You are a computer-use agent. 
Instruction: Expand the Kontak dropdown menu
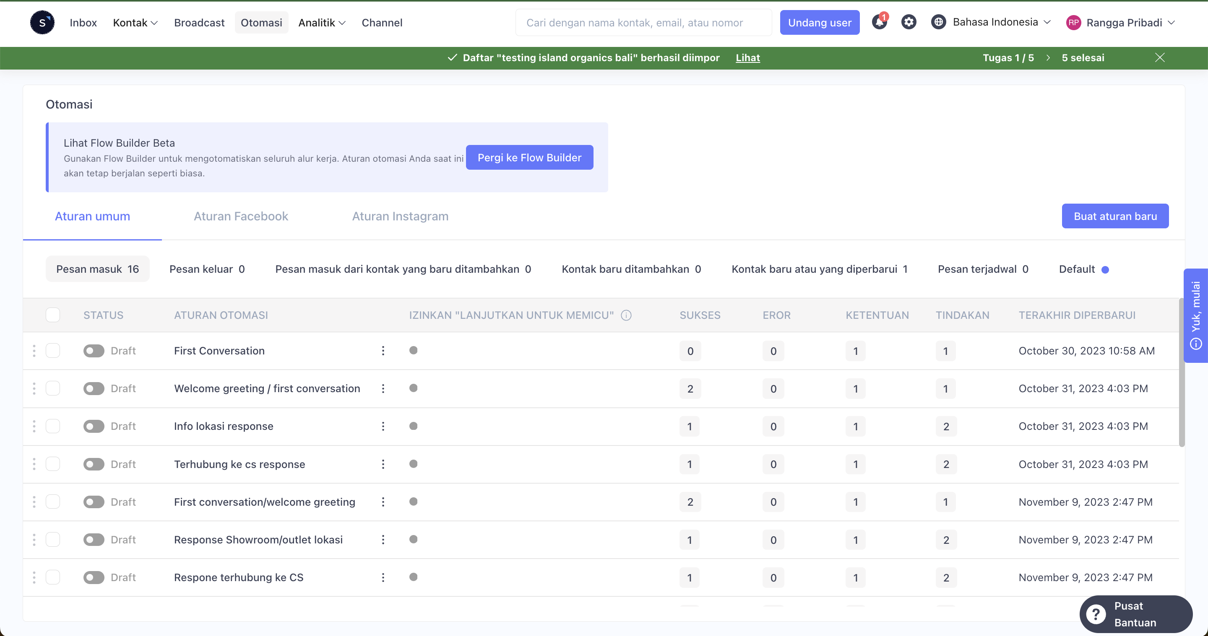pyautogui.click(x=134, y=22)
